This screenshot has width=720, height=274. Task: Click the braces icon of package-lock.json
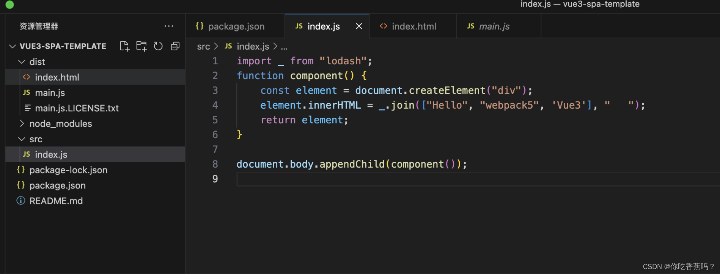click(x=21, y=170)
